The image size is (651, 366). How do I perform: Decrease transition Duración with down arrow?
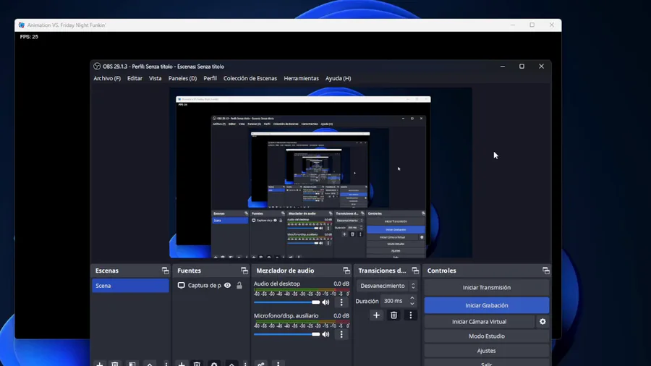point(412,304)
